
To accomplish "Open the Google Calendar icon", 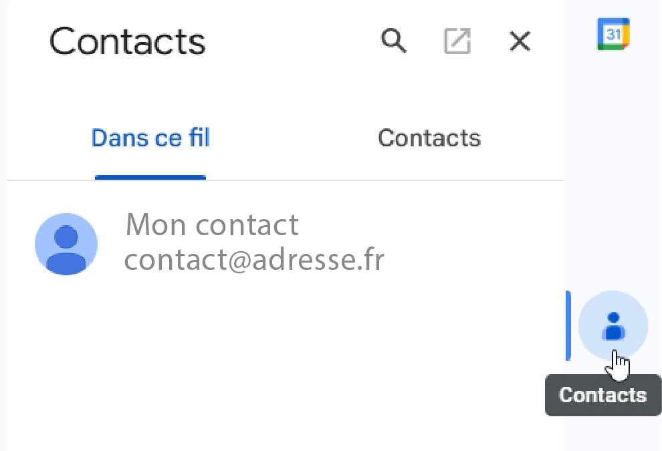I will [x=613, y=34].
